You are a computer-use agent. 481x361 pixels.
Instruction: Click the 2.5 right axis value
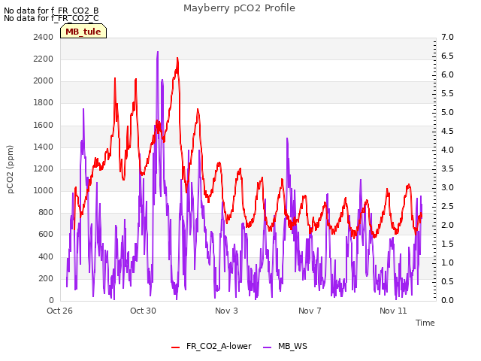click(447, 206)
